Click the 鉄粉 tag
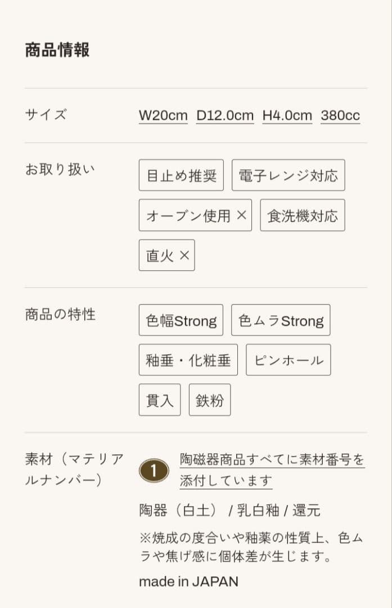Screen dimensions: 392x608 point(209,400)
